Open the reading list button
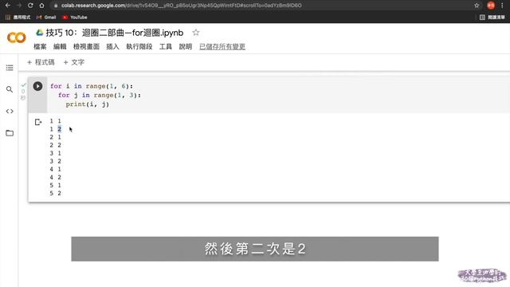This screenshot has height=287, width=510. (x=492, y=18)
